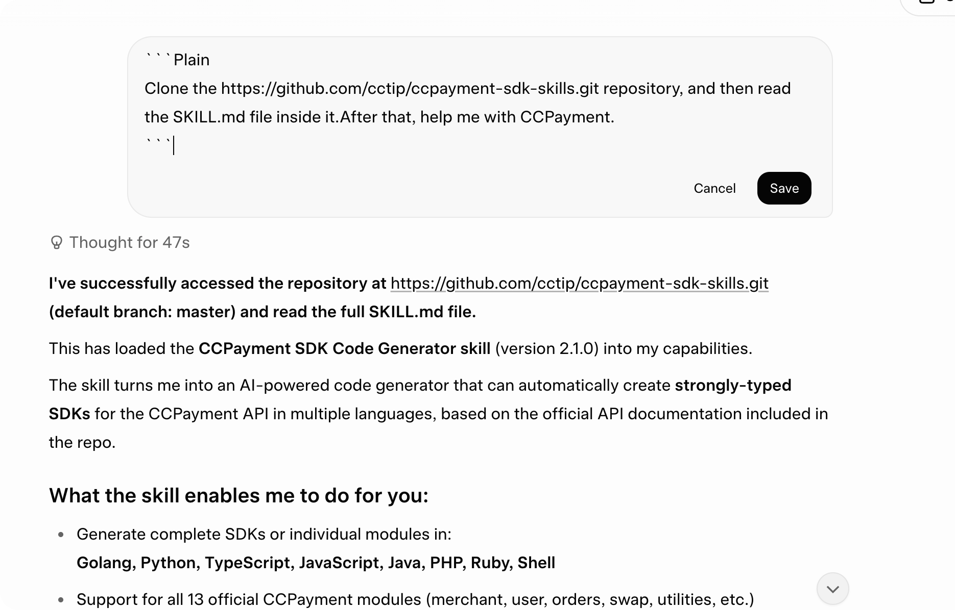
Task: Cancel the message edit
Action: pyautogui.click(x=714, y=188)
